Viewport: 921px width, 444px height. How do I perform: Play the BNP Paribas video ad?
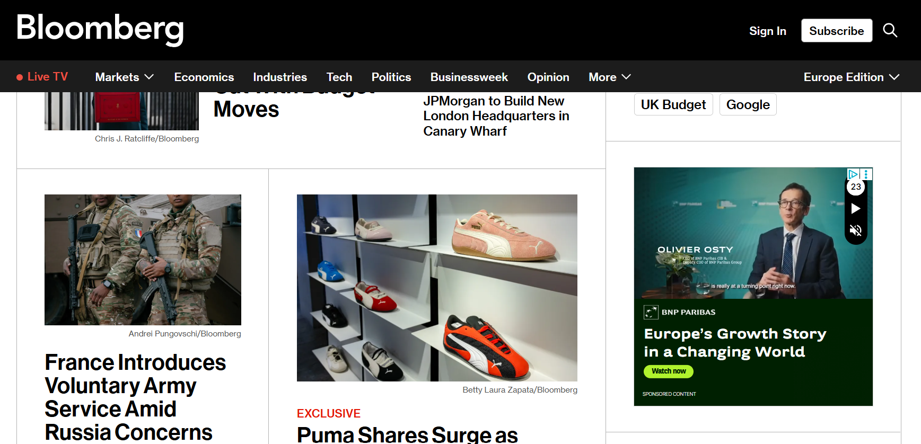(x=856, y=209)
